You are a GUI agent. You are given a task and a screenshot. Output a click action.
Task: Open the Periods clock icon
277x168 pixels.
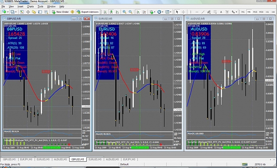[159, 12]
